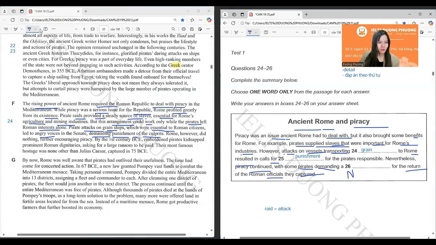Open Workspaces in left Edge window
The width and height of the screenshot is (436, 245).
coord(14,11)
